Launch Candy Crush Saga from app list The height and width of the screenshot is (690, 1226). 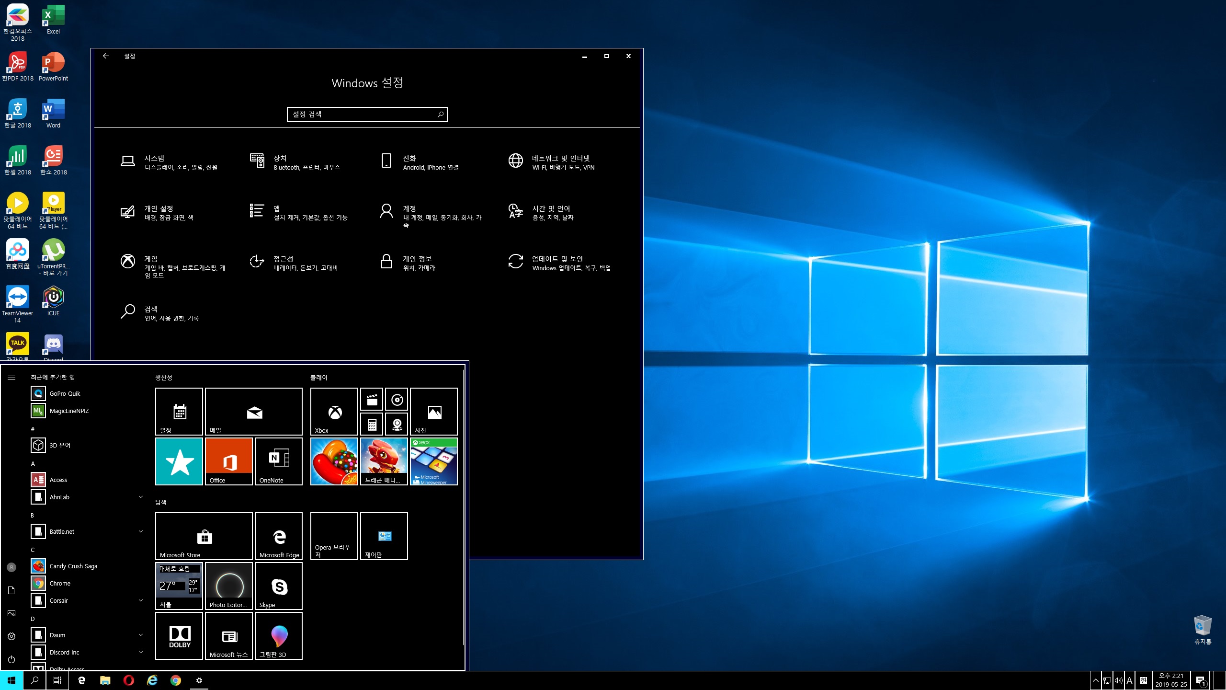click(x=87, y=566)
